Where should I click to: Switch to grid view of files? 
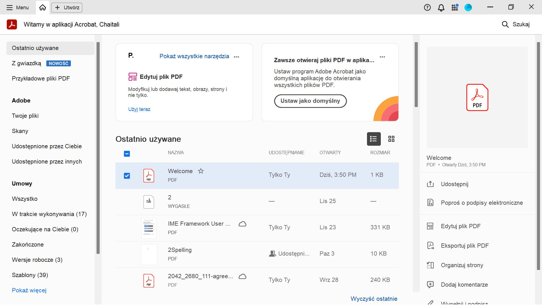391,139
